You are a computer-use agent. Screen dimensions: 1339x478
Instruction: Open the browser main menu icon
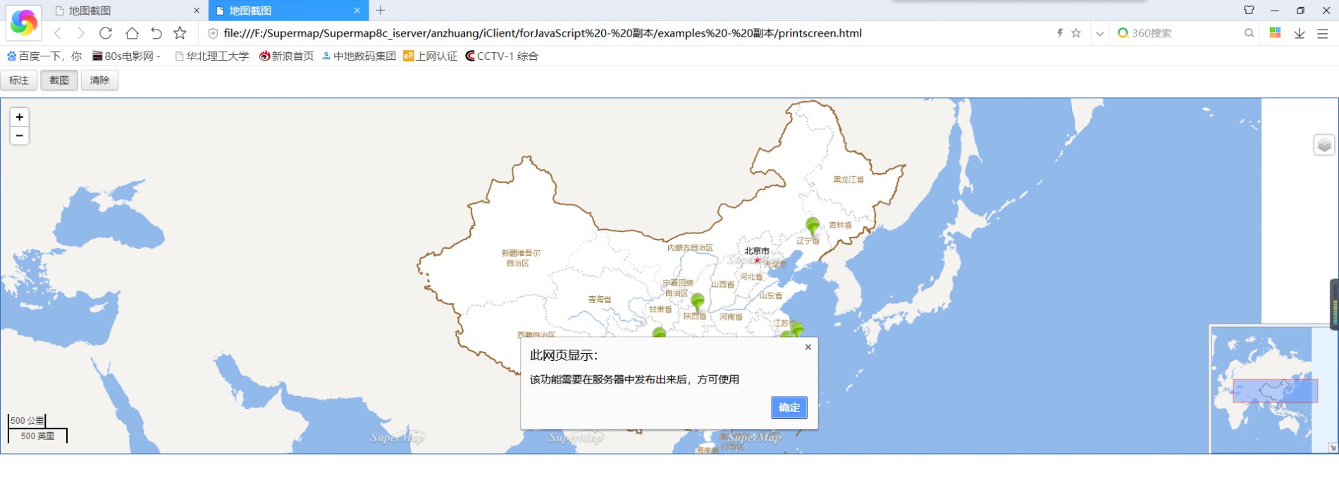pyautogui.click(x=1323, y=33)
